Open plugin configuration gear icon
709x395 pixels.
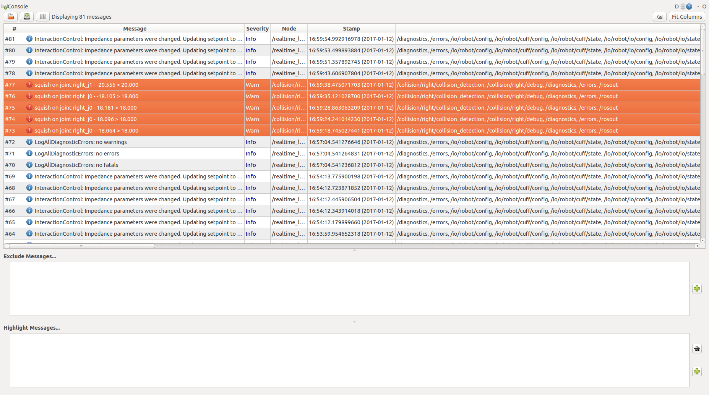pyautogui.click(x=683, y=6)
